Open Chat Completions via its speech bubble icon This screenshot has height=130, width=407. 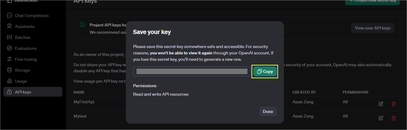click(9, 15)
